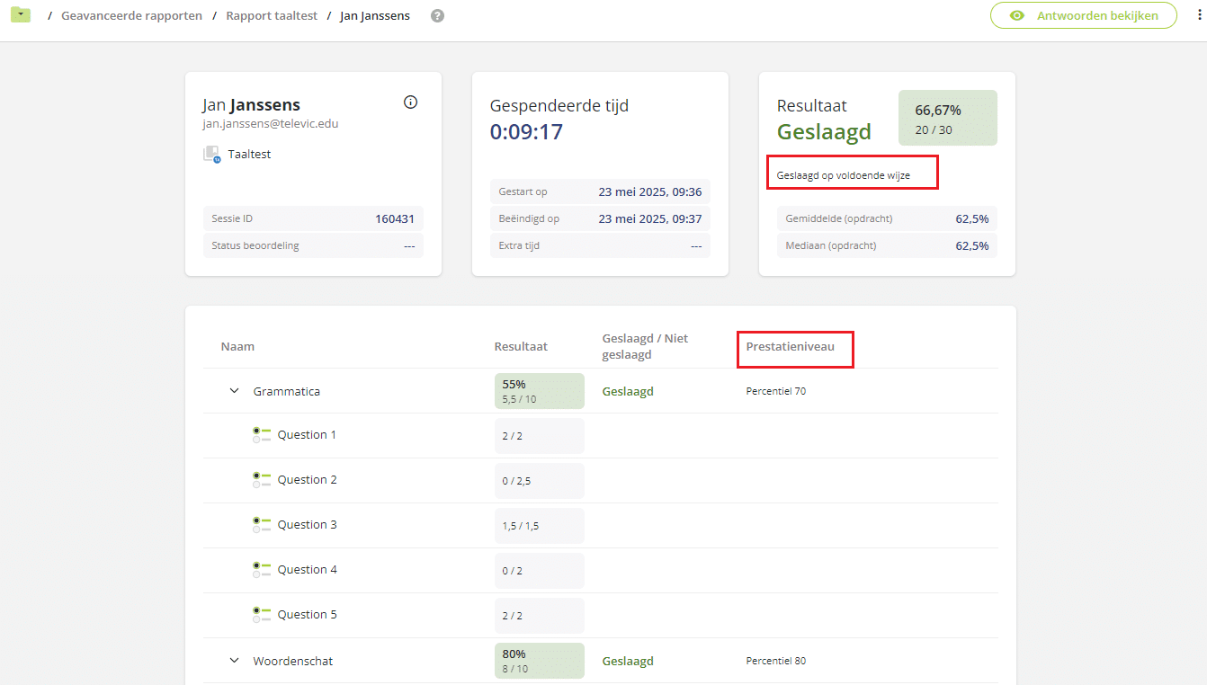Viewport: 1207px width, 685px height.
Task: Click the Jan Janssens breadcrumb
Action: point(375,16)
